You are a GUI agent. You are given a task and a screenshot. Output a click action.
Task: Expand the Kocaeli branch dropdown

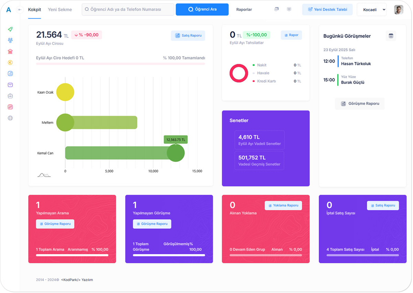point(371,10)
